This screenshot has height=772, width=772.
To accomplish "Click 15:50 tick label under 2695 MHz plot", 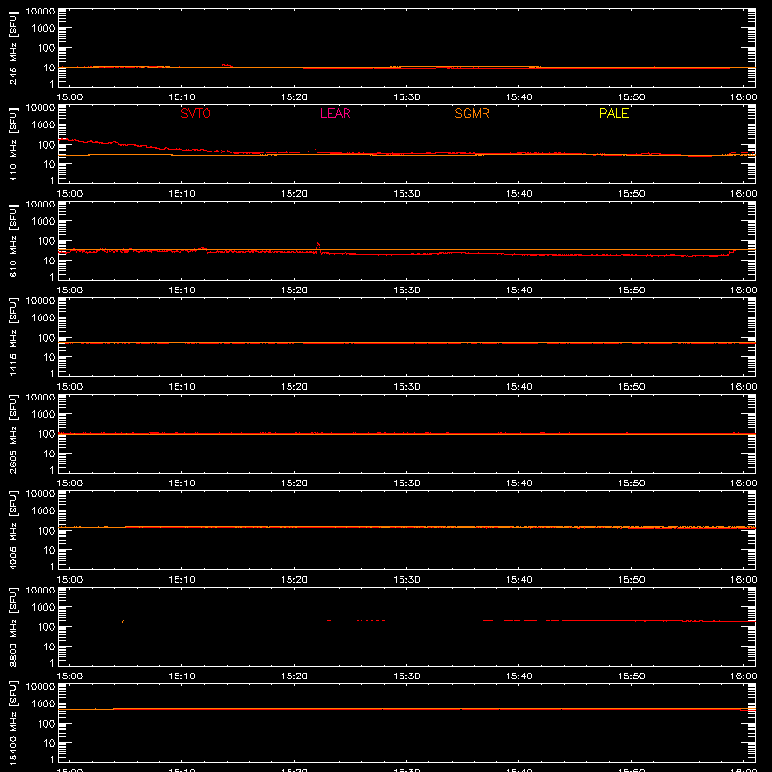I will tap(631, 483).
